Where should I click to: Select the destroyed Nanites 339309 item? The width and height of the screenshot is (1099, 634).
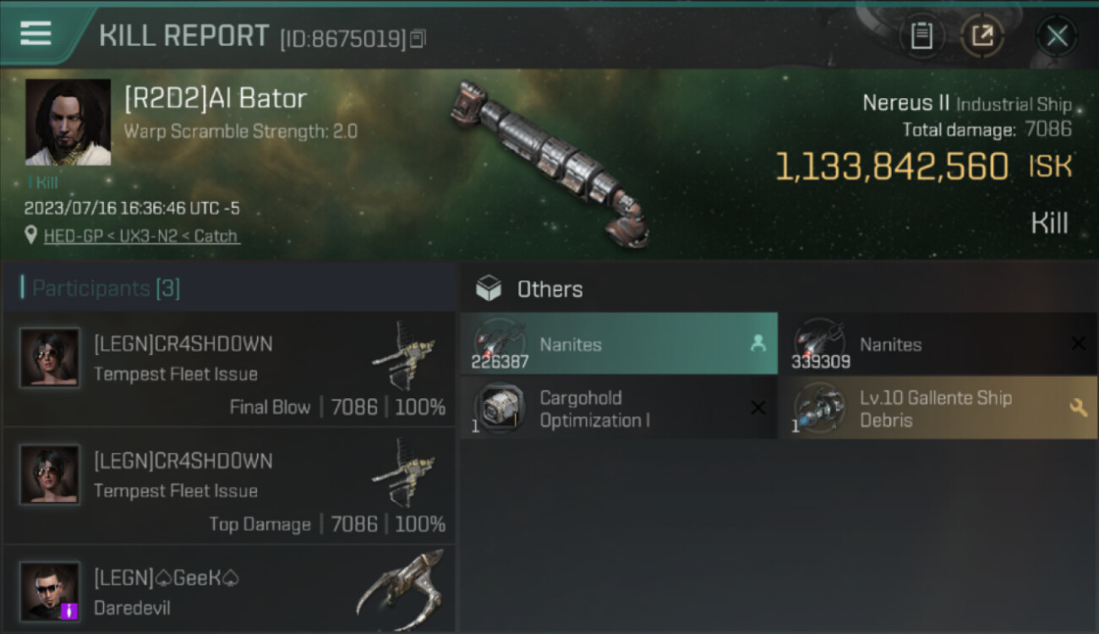coord(938,343)
